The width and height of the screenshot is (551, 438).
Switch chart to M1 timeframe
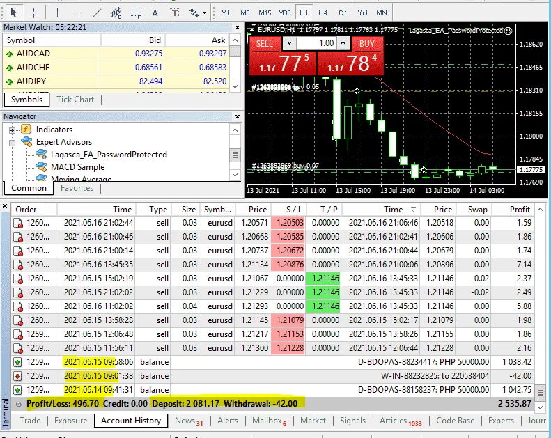[226, 13]
